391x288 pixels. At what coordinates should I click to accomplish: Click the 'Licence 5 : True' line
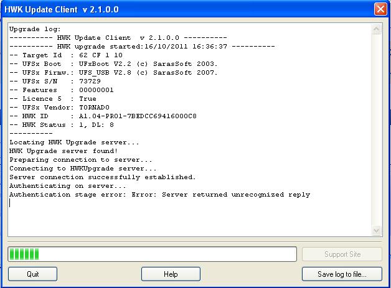click(53, 99)
